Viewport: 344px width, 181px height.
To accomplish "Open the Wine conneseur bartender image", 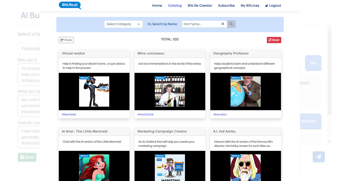I will pyautogui.click(x=170, y=91).
